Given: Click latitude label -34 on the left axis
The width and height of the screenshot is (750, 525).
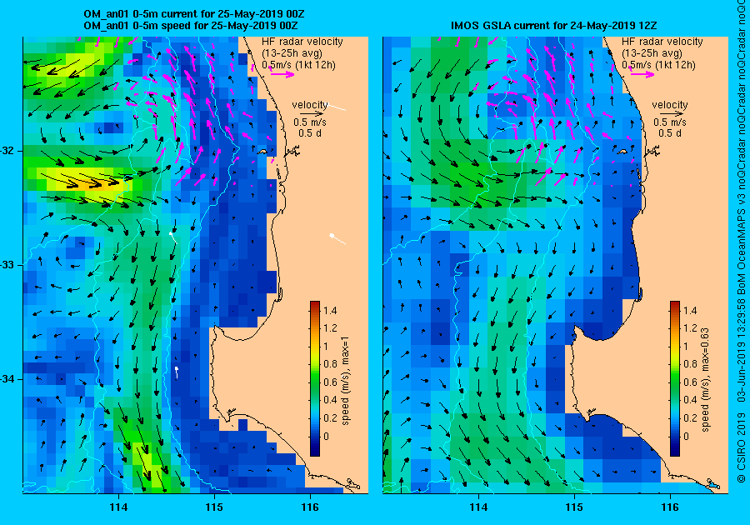Looking at the screenshot, I should (7, 379).
